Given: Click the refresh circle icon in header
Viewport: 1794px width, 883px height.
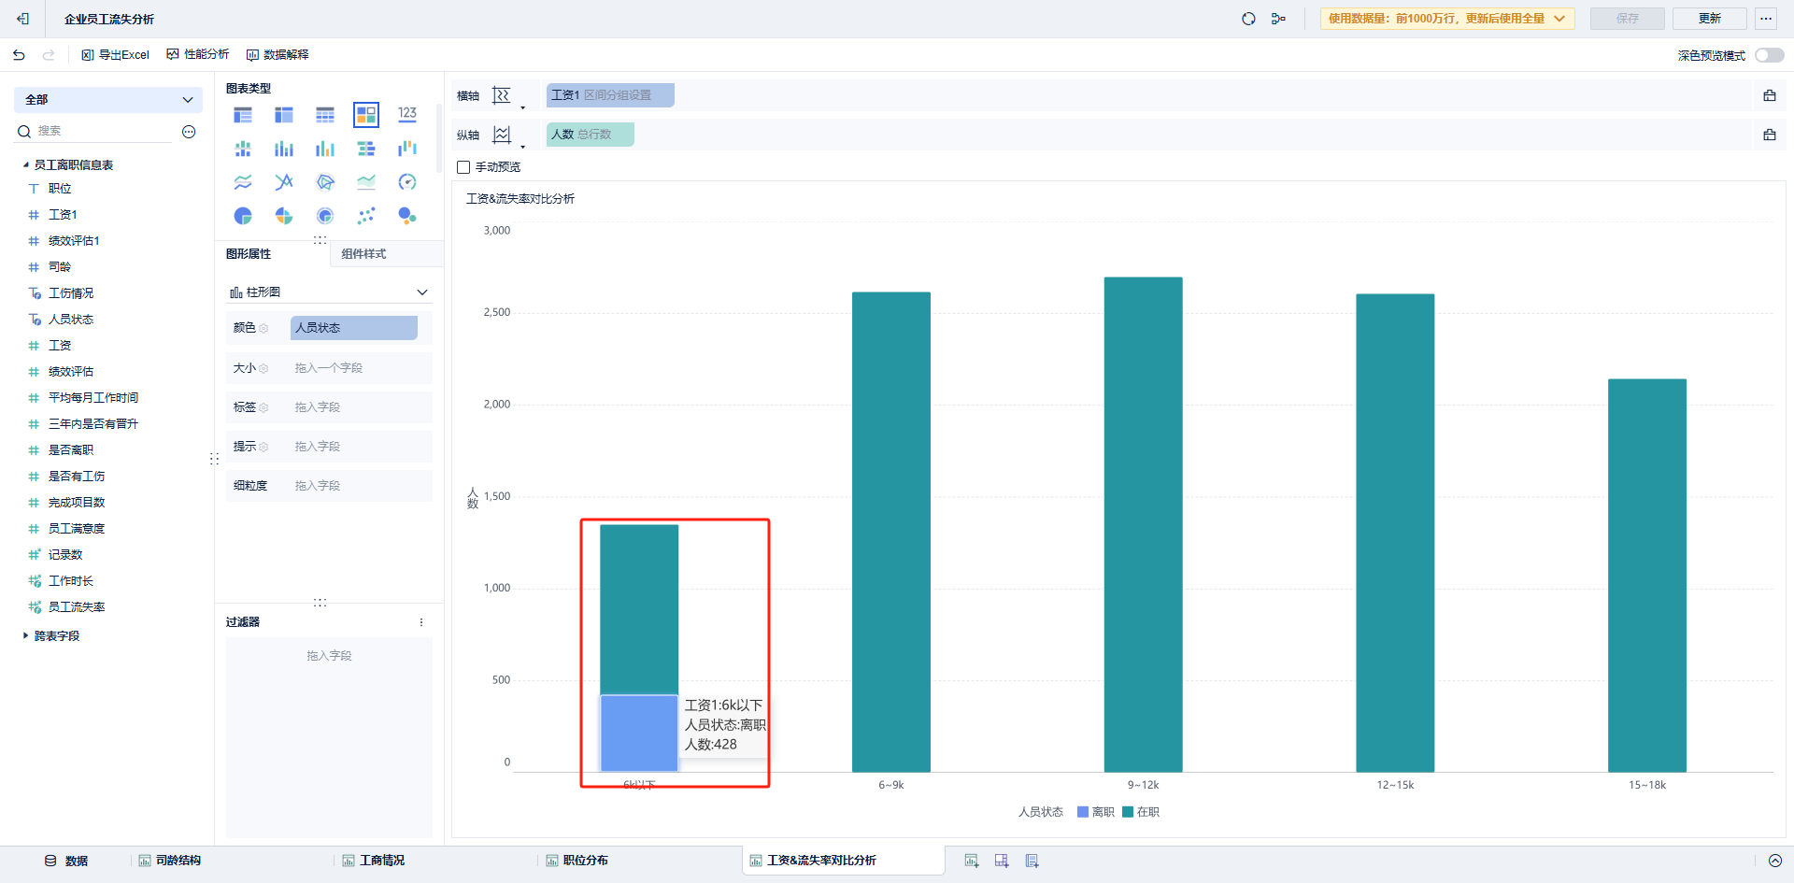Looking at the screenshot, I should click(1248, 19).
